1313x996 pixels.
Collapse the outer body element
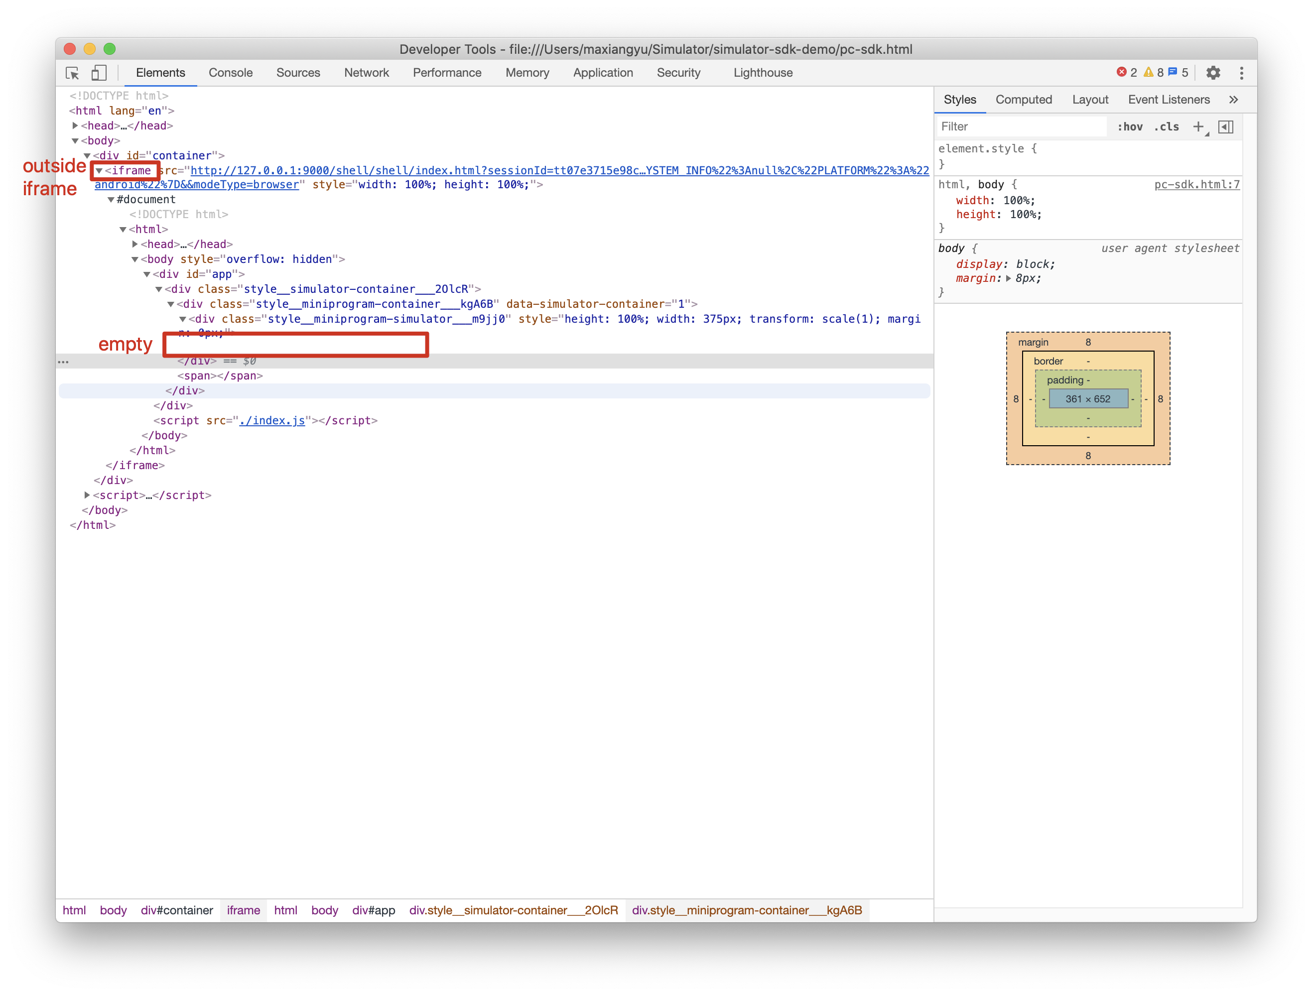pyautogui.click(x=75, y=140)
